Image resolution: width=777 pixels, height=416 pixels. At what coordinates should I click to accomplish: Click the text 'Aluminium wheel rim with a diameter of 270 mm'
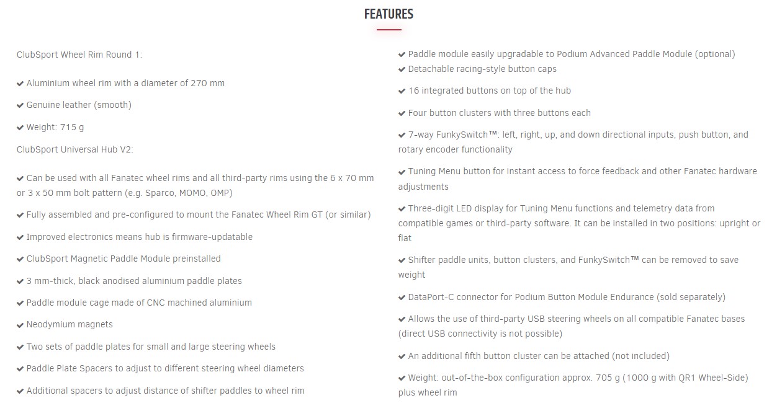tap(125, 83)
